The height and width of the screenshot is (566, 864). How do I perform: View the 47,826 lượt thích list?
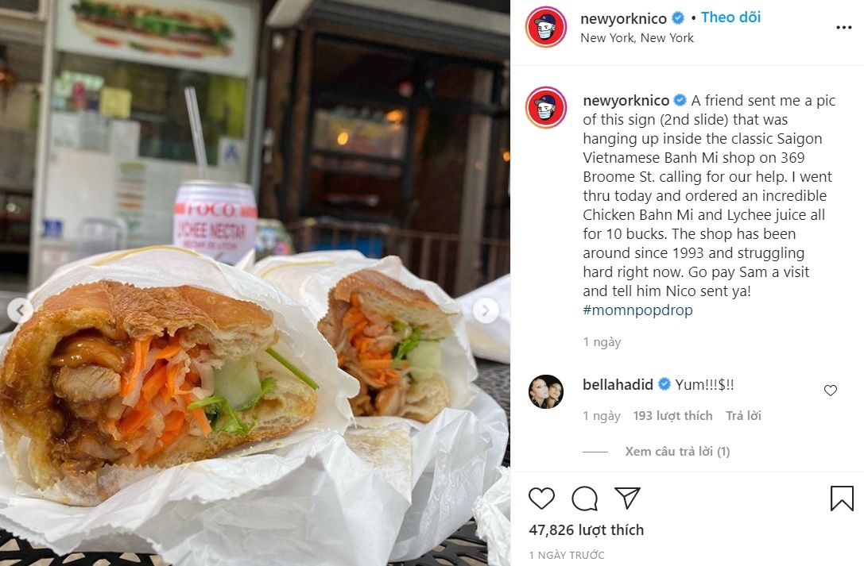click(x=587, y=529)
